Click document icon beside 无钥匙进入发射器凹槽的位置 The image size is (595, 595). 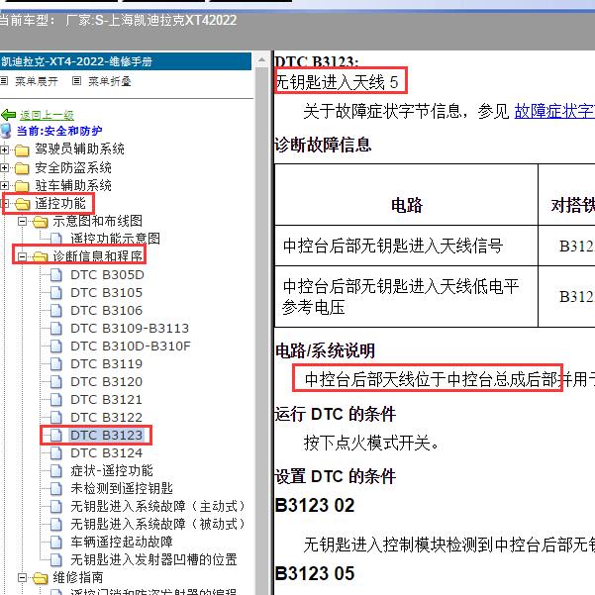56,560
